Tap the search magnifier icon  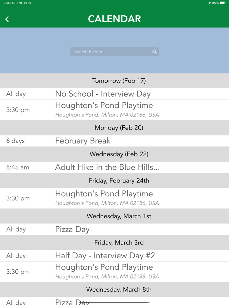coord(154,52)
